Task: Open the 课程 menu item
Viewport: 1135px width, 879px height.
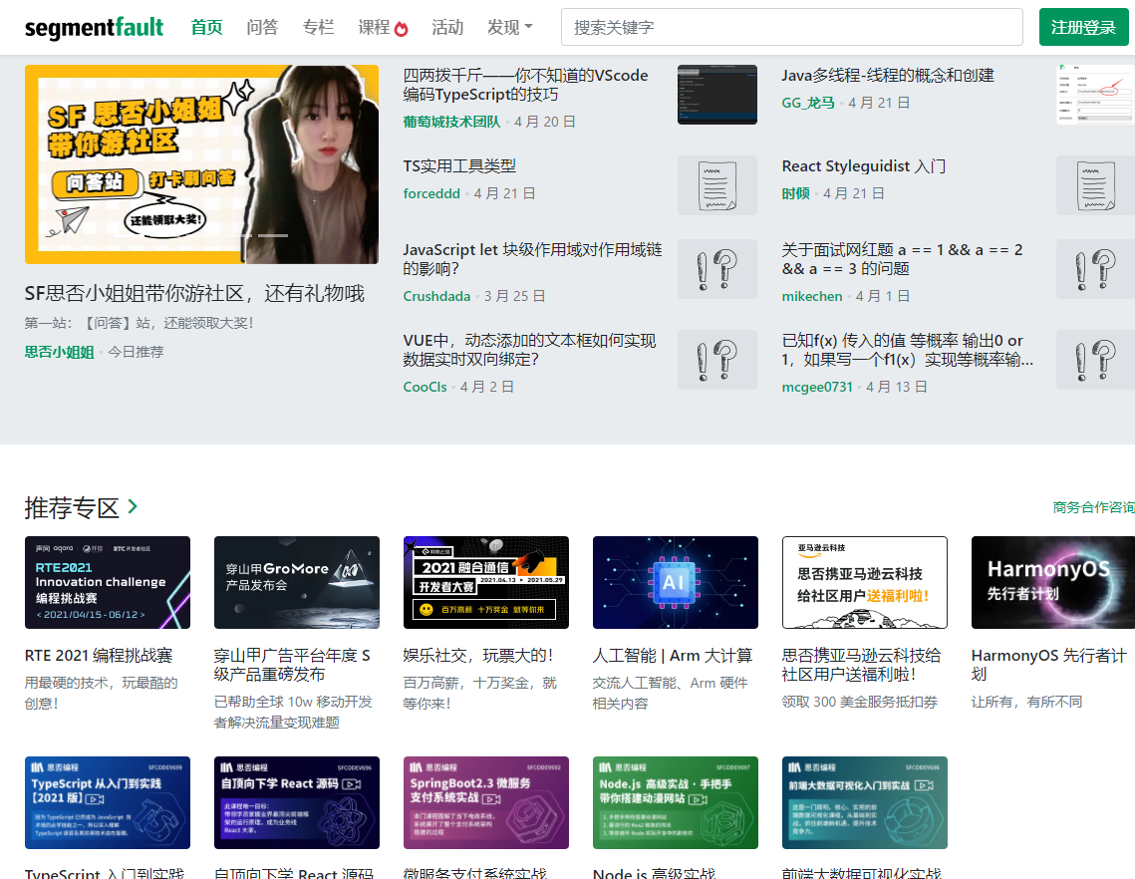Action: pyautogui.click(x=375, y=28)
